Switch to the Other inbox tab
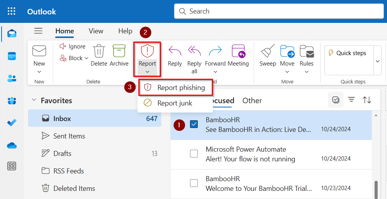The width and height of the screenshot is (387, 199). pos(252,100)
